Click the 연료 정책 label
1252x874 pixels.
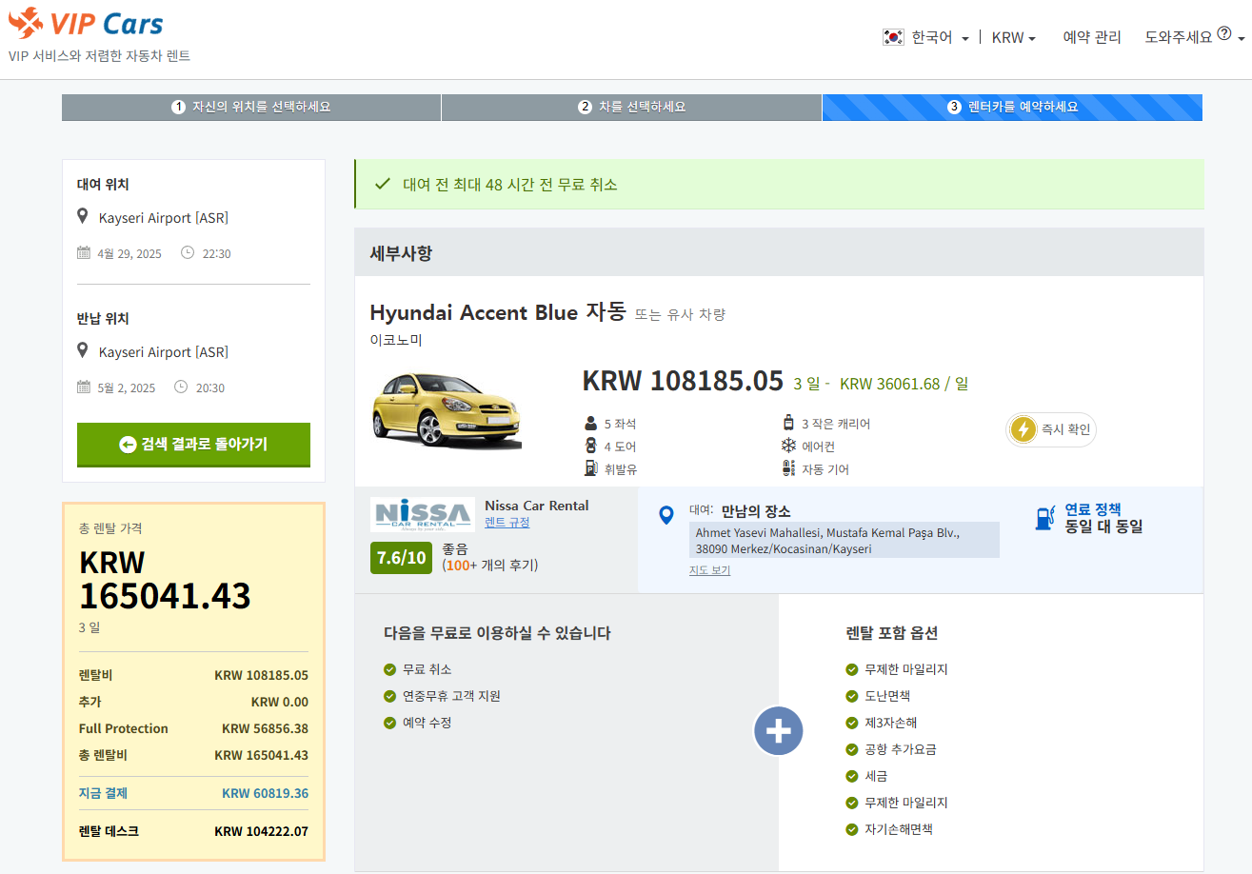click(x=1093, y=509)
